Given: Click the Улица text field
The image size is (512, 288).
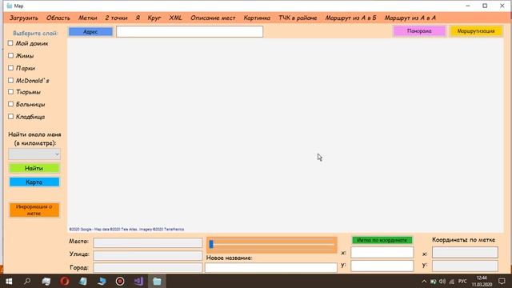Looking at the screenshot, I should click(x=147, y=255).
